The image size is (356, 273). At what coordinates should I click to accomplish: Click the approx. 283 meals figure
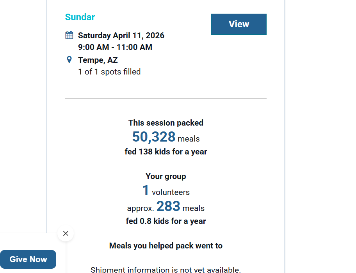point(168,206)
